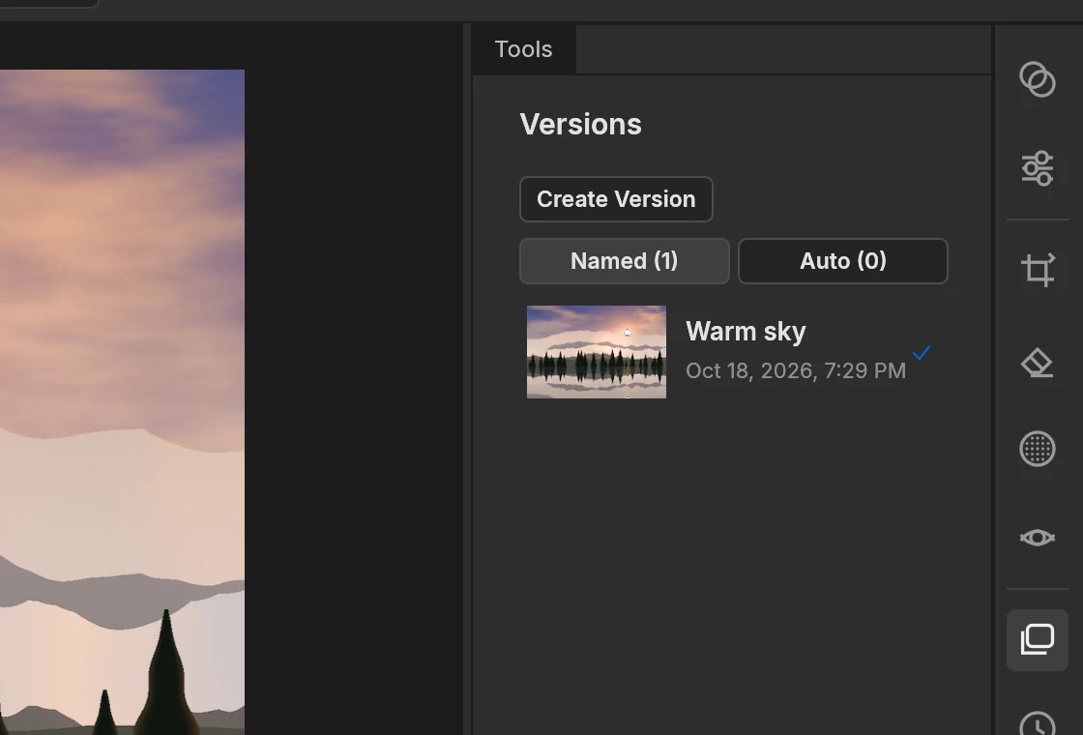Click the divider between canvas and Tools panel
The width and height of the screenshot is (1083, 735).
(467, 379)
